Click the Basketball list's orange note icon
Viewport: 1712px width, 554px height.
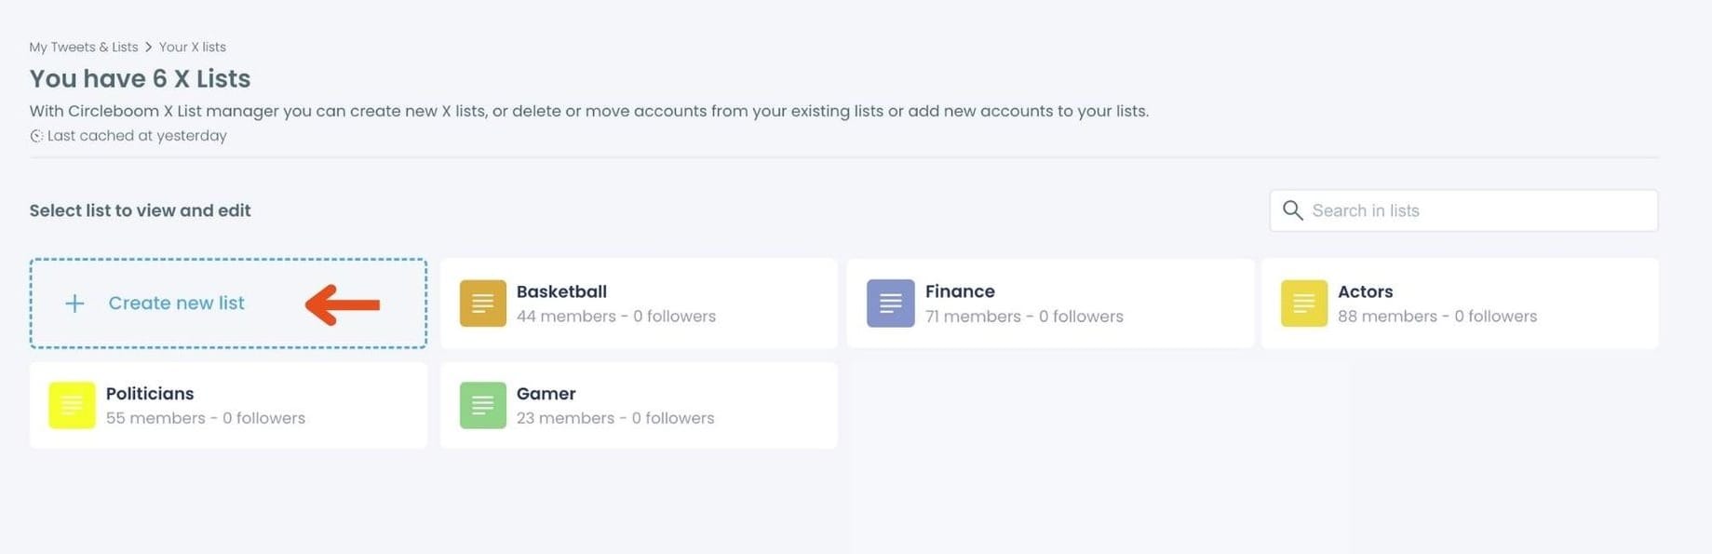coord(481,303)
